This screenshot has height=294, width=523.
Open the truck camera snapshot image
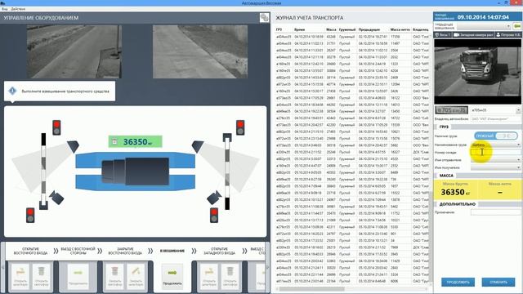click(477, 71)
